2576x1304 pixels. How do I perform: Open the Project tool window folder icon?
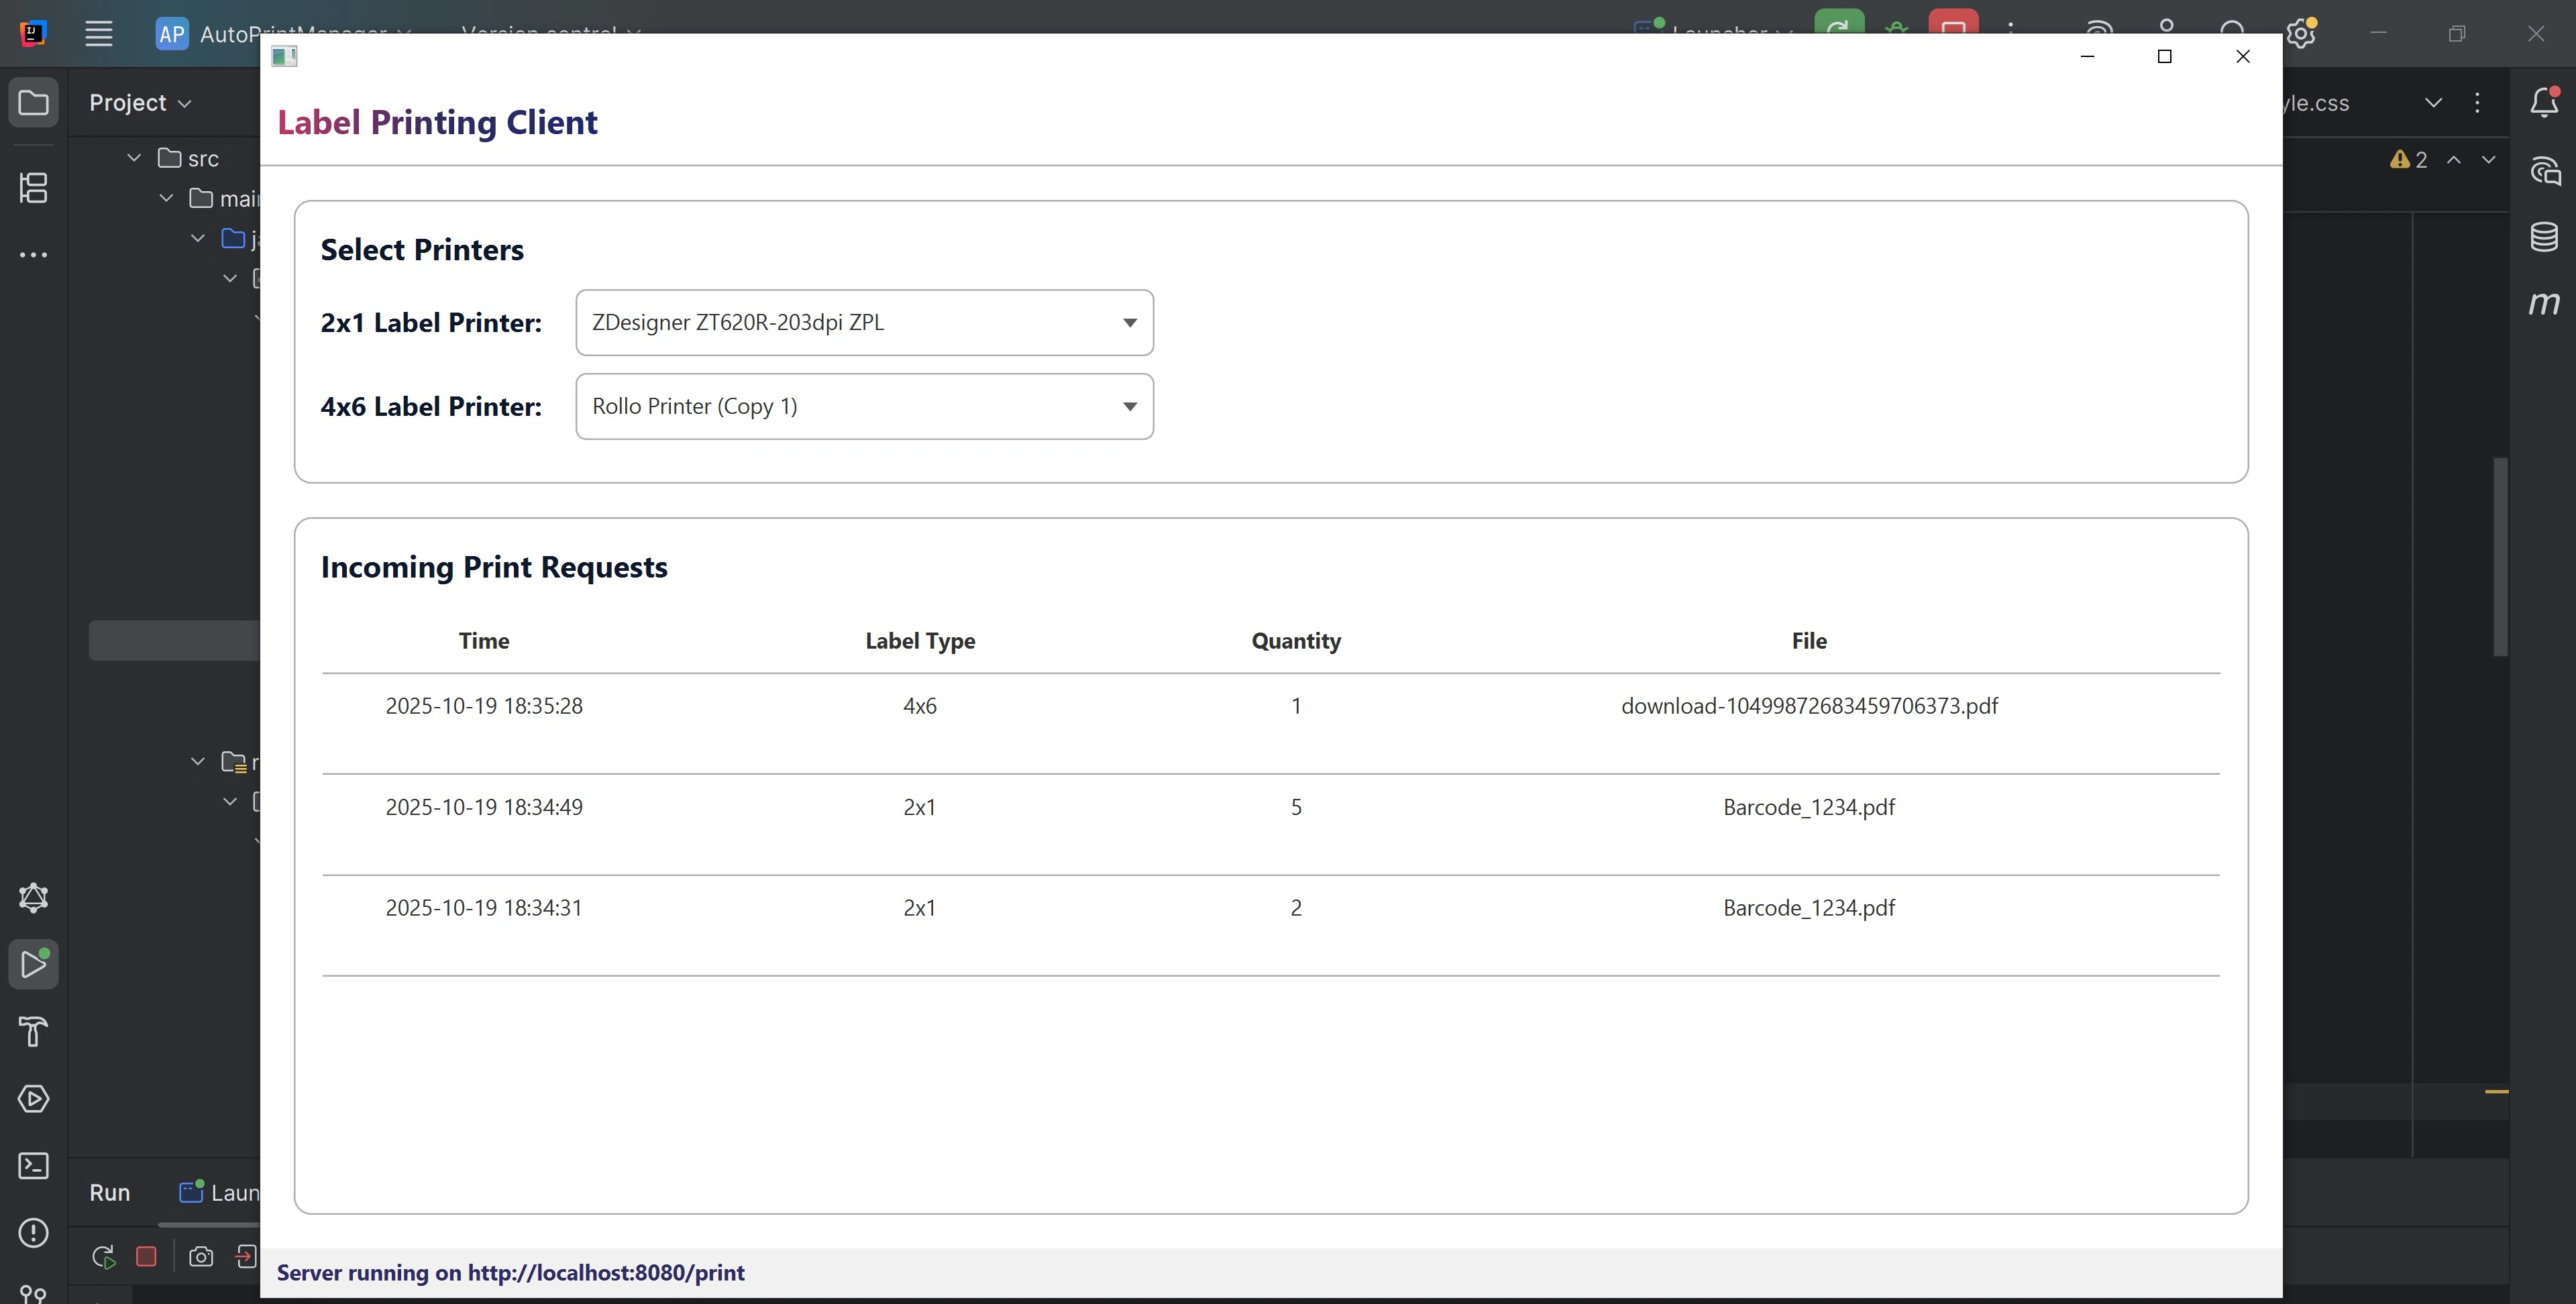coord(33,103)
